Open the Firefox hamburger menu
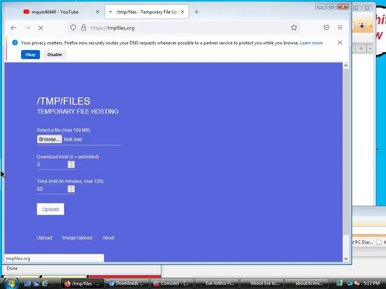This screenshot has height=289, width=386. click(340, 27)
